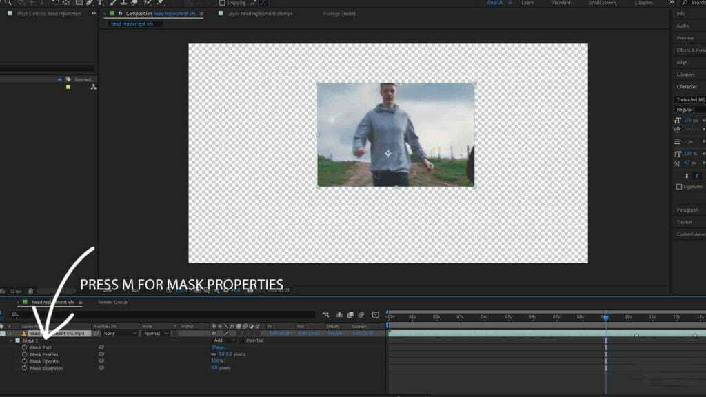Image resolution: width=706 pixels, height=397 pixels.
Task: Click the stopwatch for Mask Feather
Action: point(24,354)
